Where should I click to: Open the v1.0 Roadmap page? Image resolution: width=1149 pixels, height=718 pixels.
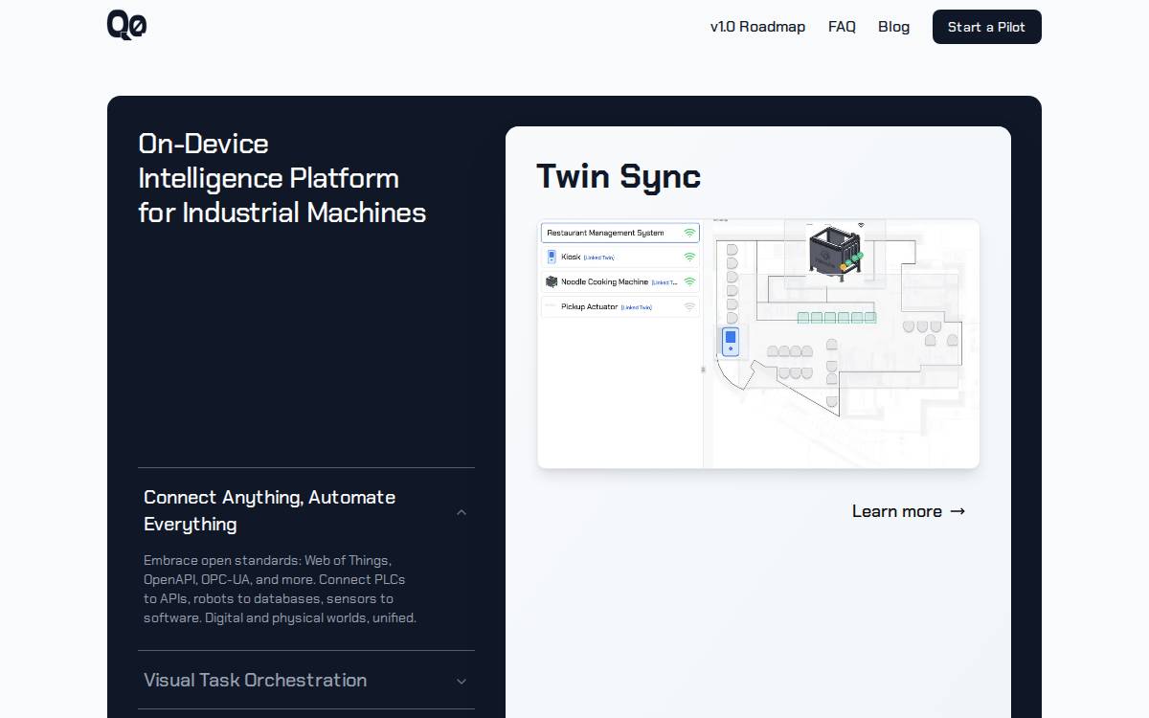(757, 27)
